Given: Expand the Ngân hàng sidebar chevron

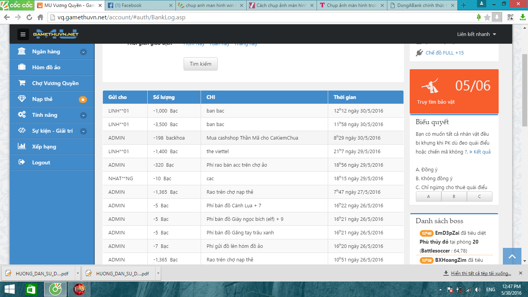Looking at the screenshot, I should (x=83, y=52).
